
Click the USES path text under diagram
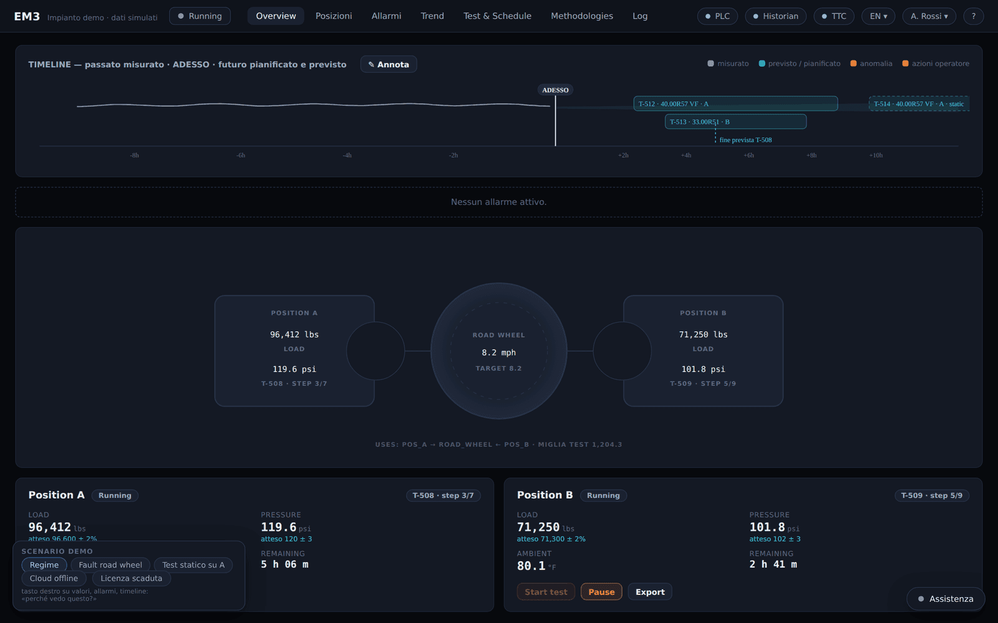tap(499, 445)
